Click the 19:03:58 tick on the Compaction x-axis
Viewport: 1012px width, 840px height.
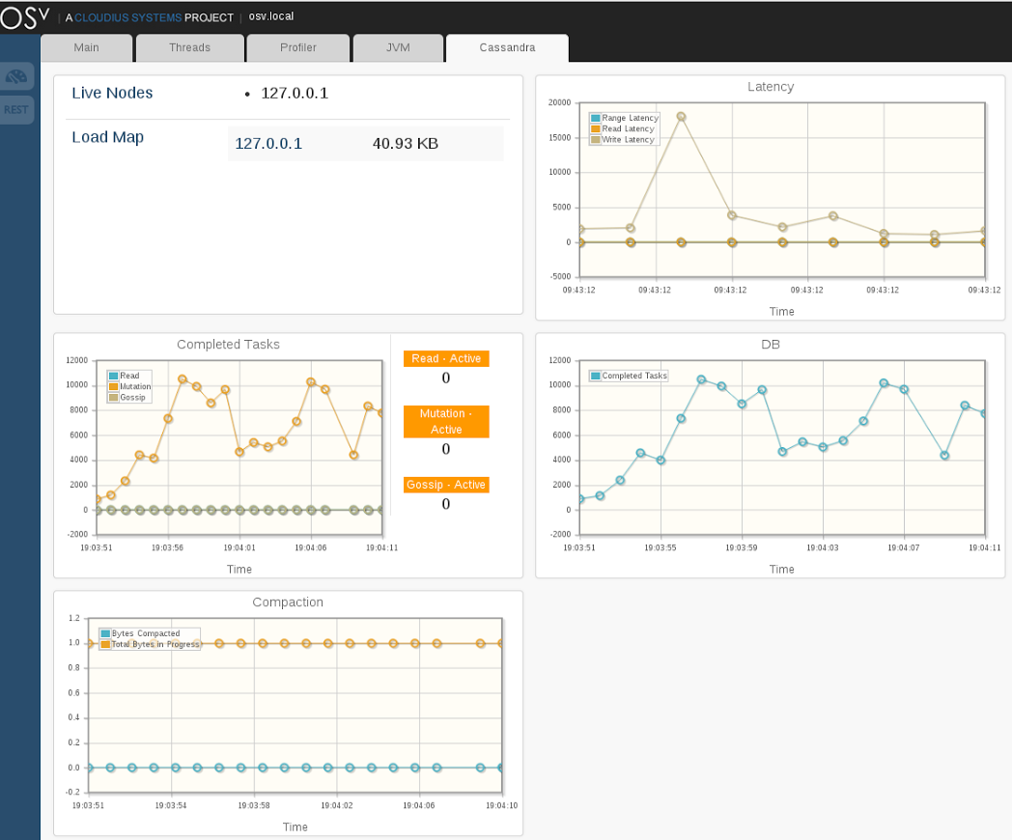pos(254,805)
